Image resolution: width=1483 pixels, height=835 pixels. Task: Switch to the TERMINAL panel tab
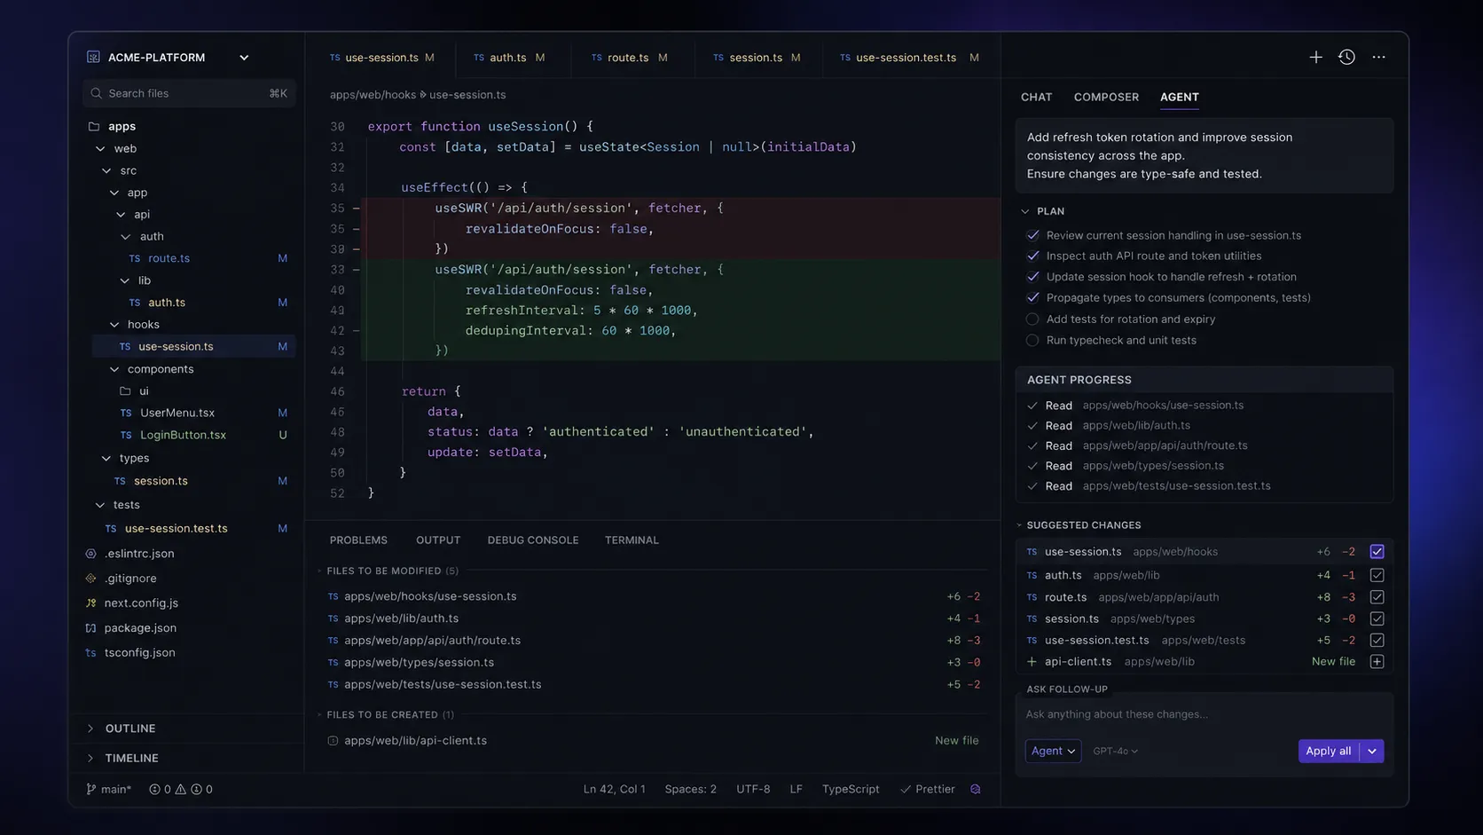632,540
